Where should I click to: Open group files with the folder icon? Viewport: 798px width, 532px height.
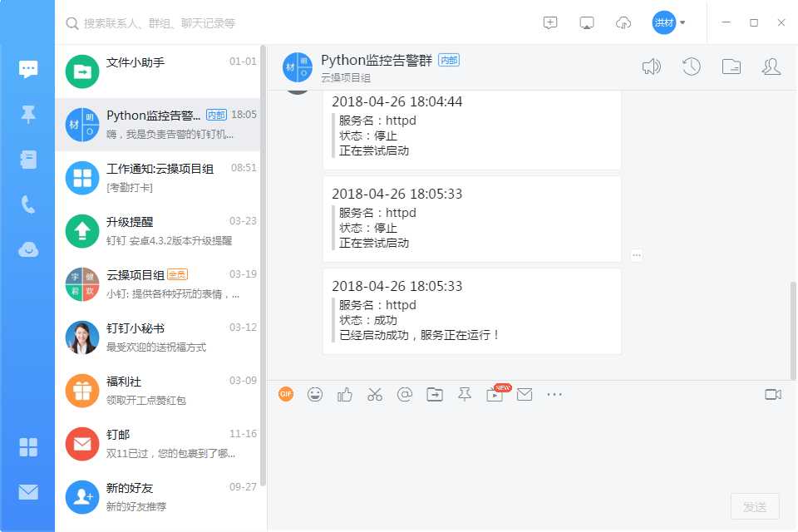click(x=731, y=66)
